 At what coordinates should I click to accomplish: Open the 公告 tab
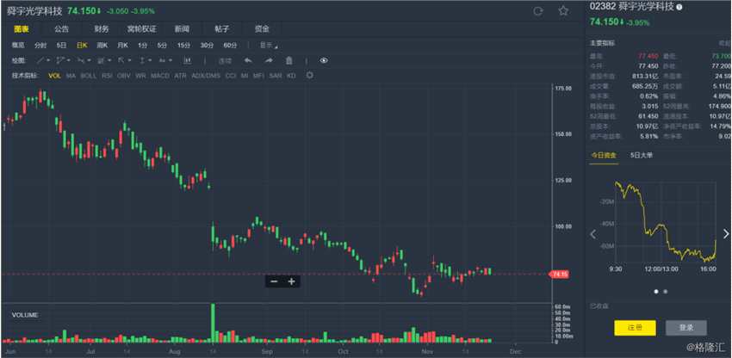point(61,29)
